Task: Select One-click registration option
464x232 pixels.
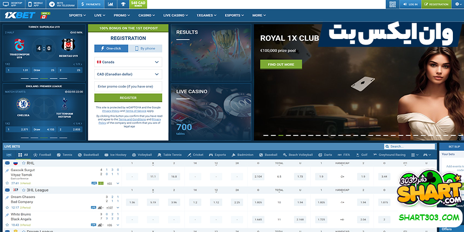Action: pyautogui.click(x=111, y=49)
